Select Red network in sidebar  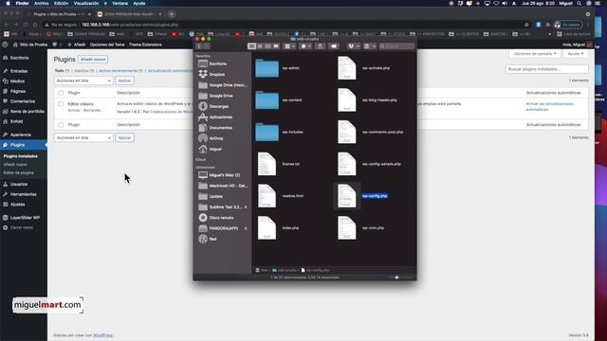[212, 239]
